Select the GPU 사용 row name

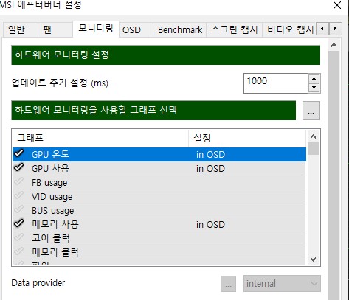(50, 168)
